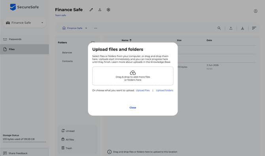Click the cloud upload icon in drop zone
This screenshot has height=156, width=265.
[132, 73]
